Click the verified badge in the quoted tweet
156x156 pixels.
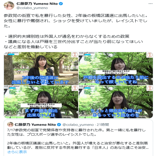tap(59, 125)
